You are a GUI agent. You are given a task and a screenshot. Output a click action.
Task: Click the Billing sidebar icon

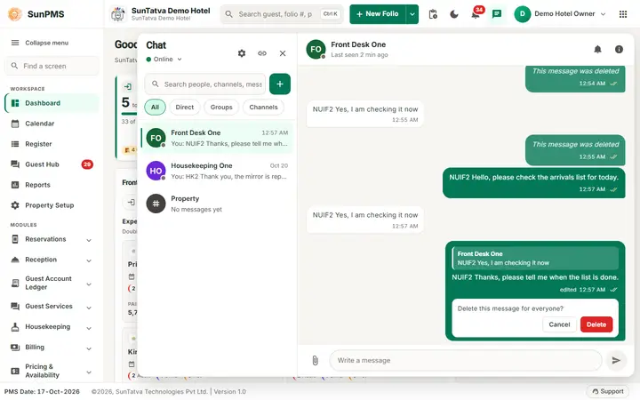[x=15, y=348]
